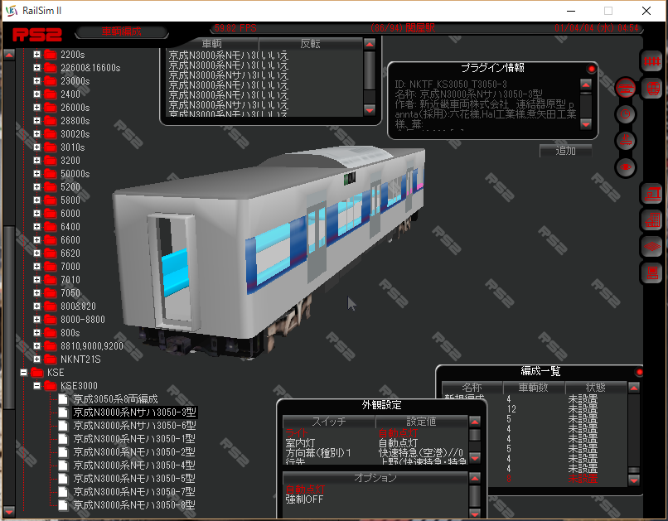Select the 室内灯 switch row

[x=375, y=443]
